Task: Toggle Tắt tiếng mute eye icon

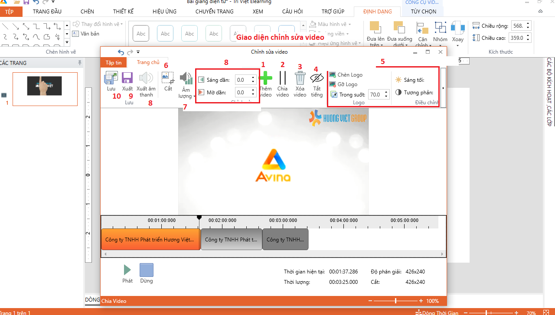Action: pyautogui.click(x=317, y=78)
